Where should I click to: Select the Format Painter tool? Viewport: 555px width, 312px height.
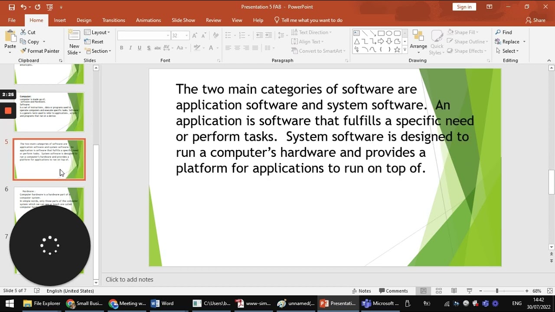(40, 51)
